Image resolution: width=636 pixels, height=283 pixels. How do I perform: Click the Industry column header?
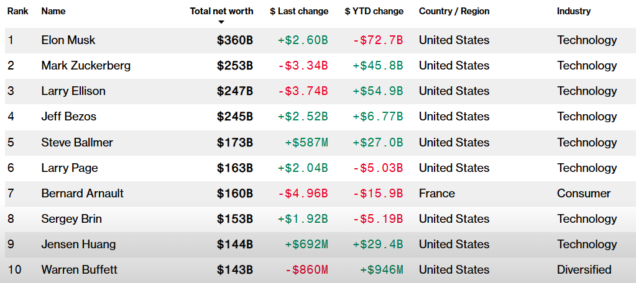click(x=574, y=11)
